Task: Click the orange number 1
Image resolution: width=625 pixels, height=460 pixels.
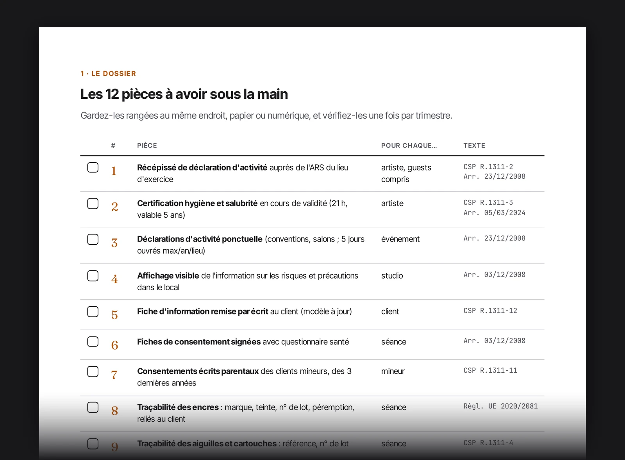Action: click(114, 171)
